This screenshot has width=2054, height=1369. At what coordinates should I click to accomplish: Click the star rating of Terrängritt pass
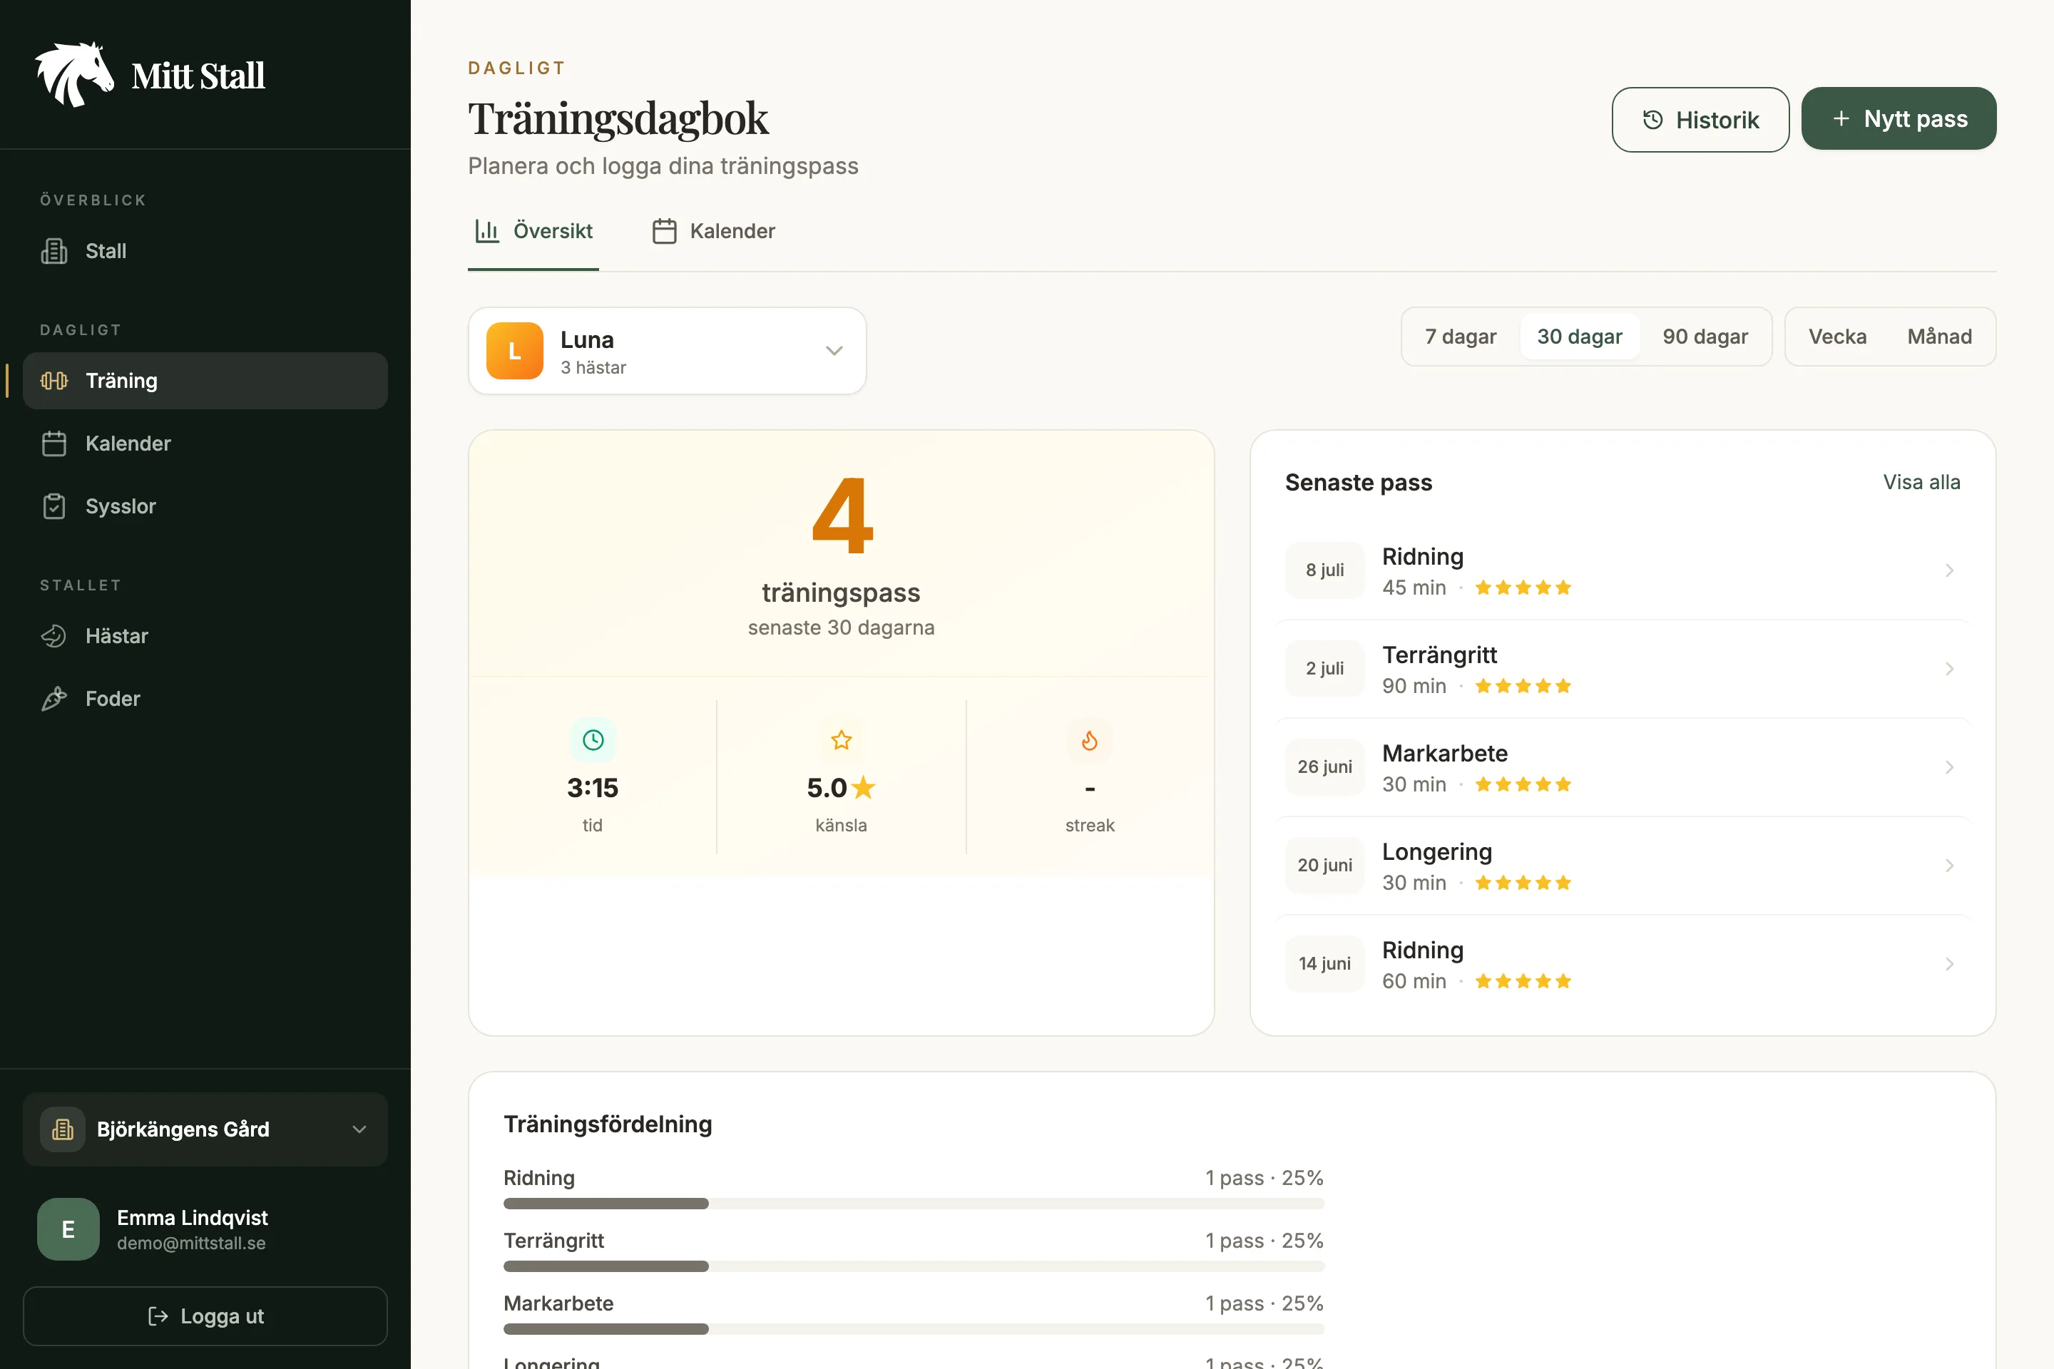(x=1523, y=686)
